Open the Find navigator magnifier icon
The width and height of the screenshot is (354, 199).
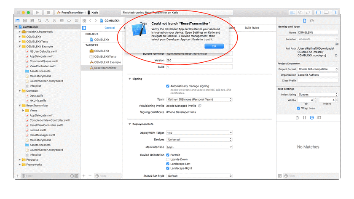click(40, 21)
